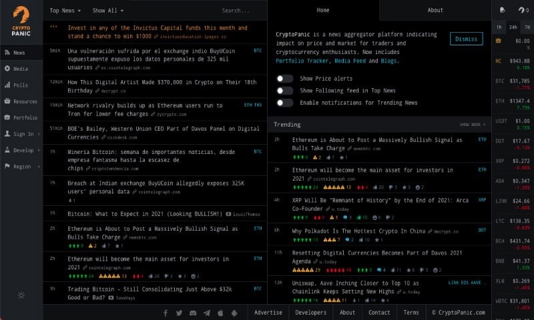Open Blogs link in intro text

[x=388, y=61]
